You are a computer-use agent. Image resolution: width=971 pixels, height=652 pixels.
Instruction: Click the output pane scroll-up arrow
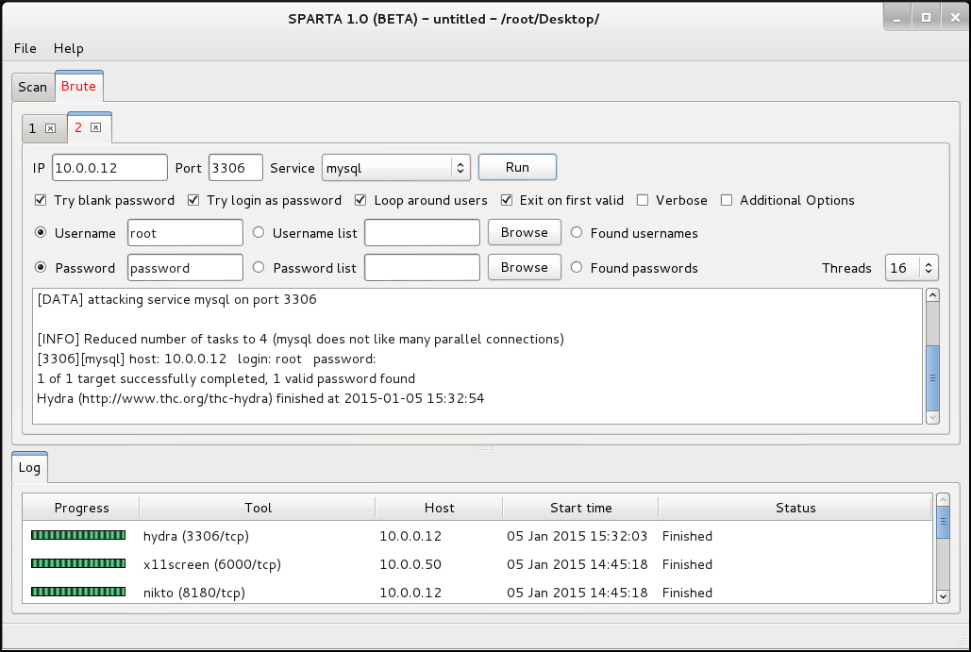[932, 295]
